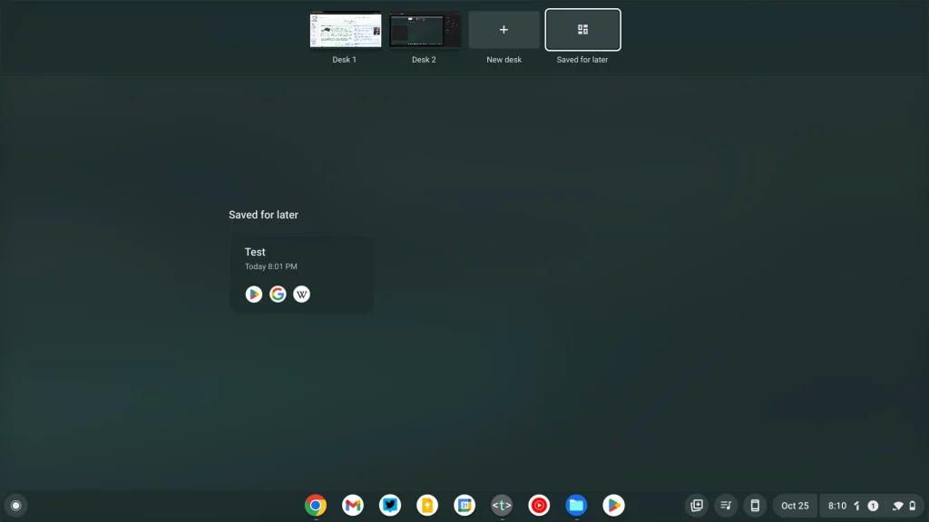Open Phone Hub in the status area

pos(755,505)
